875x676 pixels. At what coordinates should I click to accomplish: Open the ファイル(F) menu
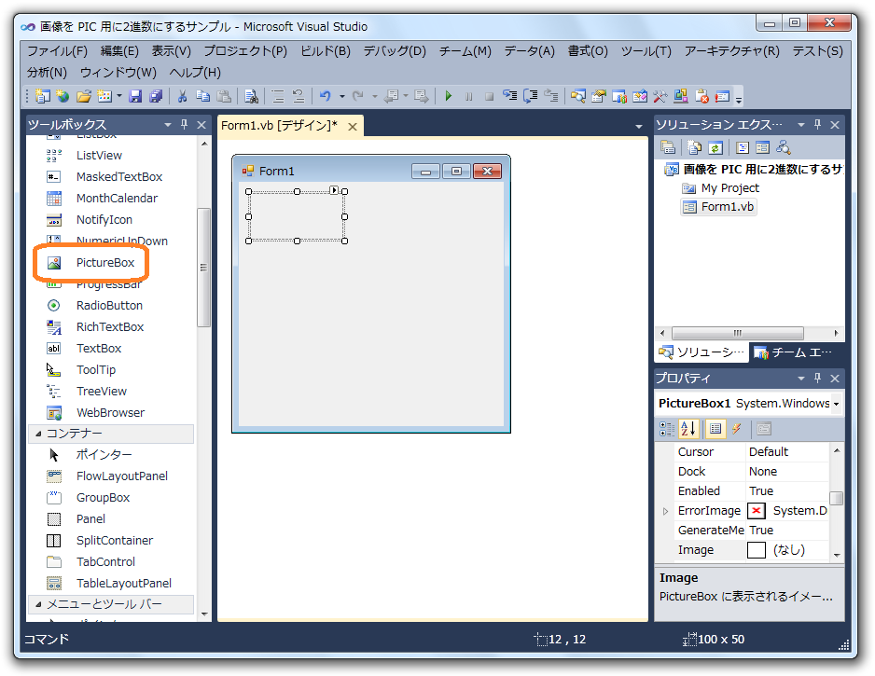tap(58, 51)
